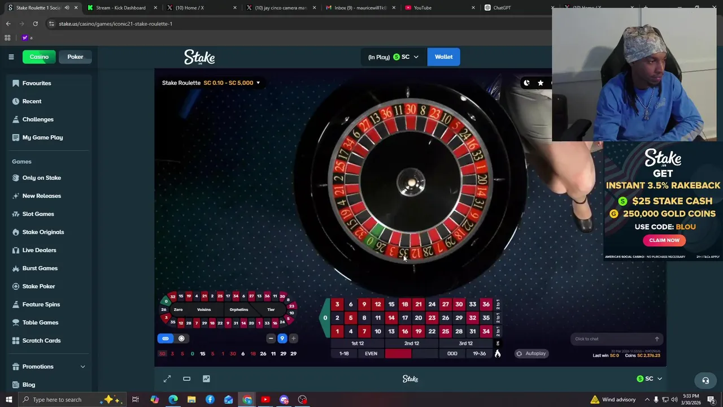Open Stake Poker in sidebar
The width and height of the screenshot is (723, 407).
pyautogui.click(x=48, y=286)
